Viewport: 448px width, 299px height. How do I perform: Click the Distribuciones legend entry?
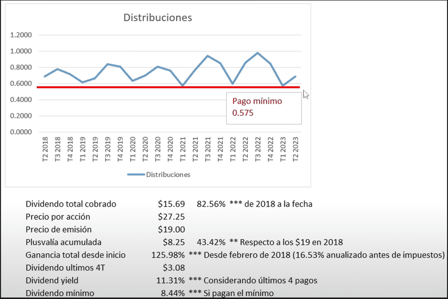coord(168,174)
